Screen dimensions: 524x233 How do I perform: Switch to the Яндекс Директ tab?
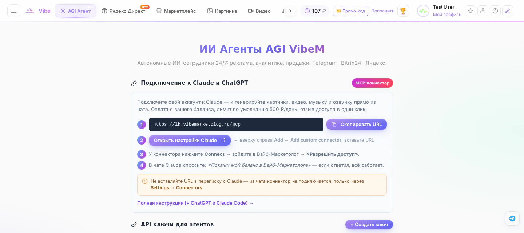(x=124, y=11)
